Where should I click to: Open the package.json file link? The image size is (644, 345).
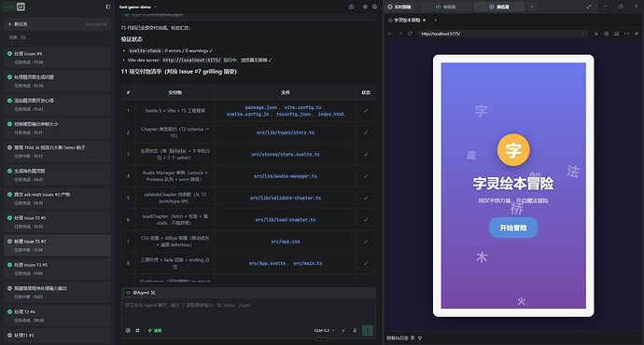tap(261, 107)
